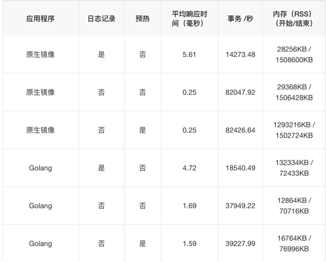Click the 37949.22 transactions cell
The width and height of the screenshot is (326, 262).
point(243,206)
